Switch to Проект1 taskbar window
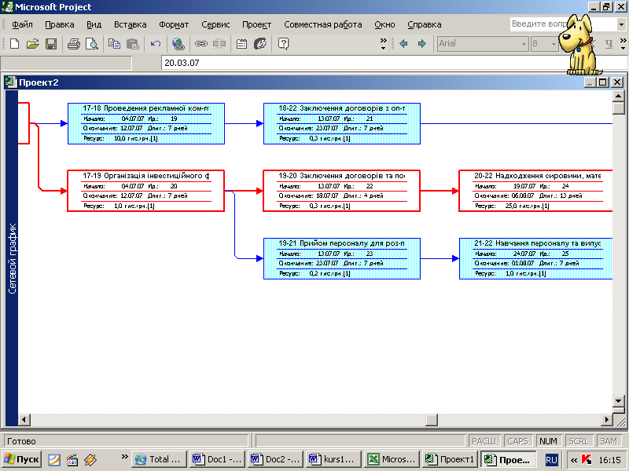Image resolution: width=629 pixels, height=471 pixels. 450,459
